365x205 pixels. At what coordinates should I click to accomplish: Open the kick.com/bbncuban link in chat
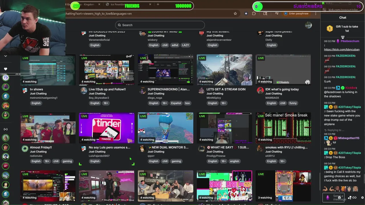click(x=342, y=50)
